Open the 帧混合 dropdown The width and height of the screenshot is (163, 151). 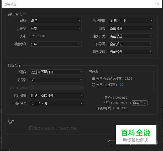click(56, 72)
